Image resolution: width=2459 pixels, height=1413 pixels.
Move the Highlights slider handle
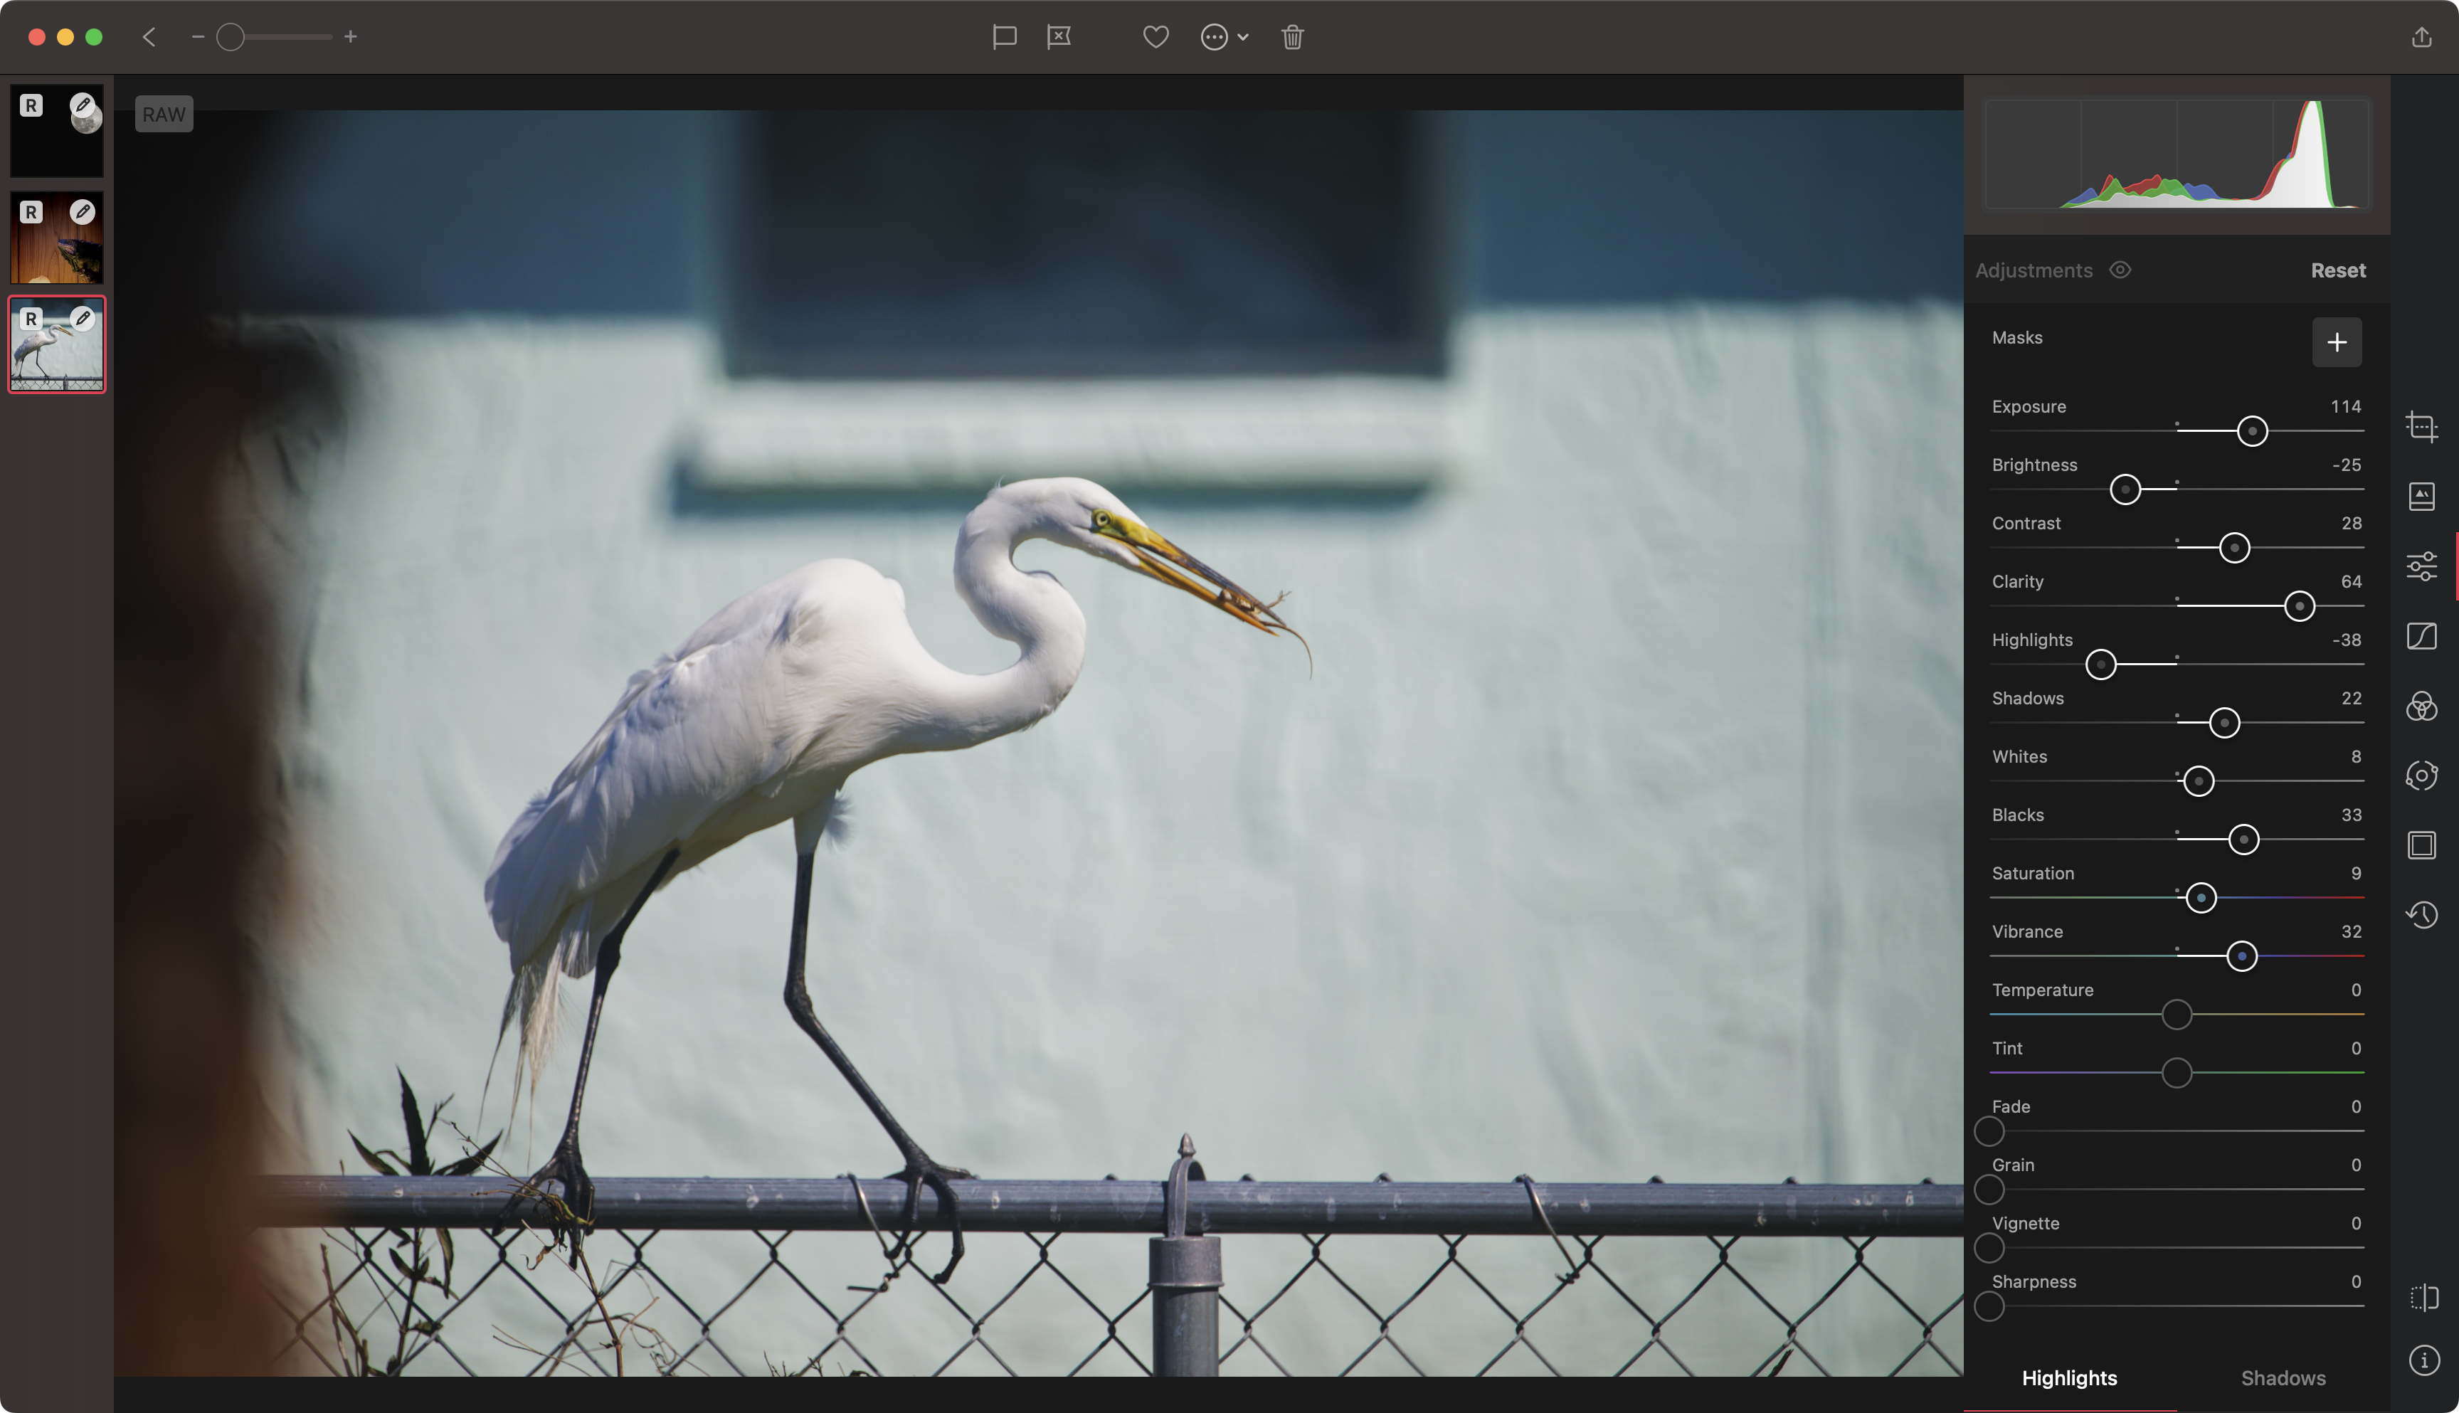(x=2101, y=664)
